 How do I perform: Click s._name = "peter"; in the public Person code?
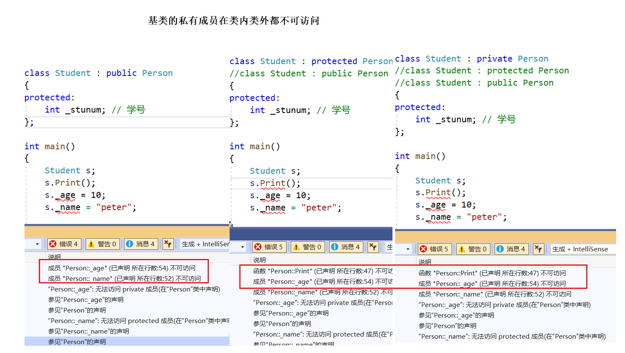[91, 207]
